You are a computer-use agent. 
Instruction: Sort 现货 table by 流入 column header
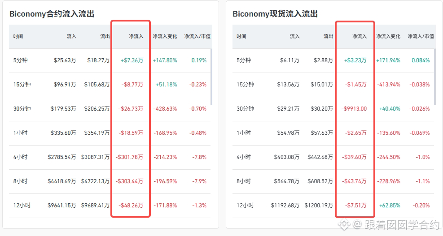pyautogui.click(x=294, y=36)
